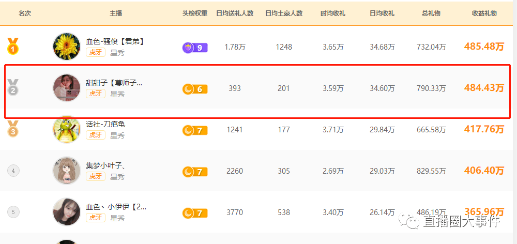Viewport: 517px width, 244px height.
Task: Click the 虎牙 tag under 话社-刀疤龟
Action: click(x=96, y=135)
